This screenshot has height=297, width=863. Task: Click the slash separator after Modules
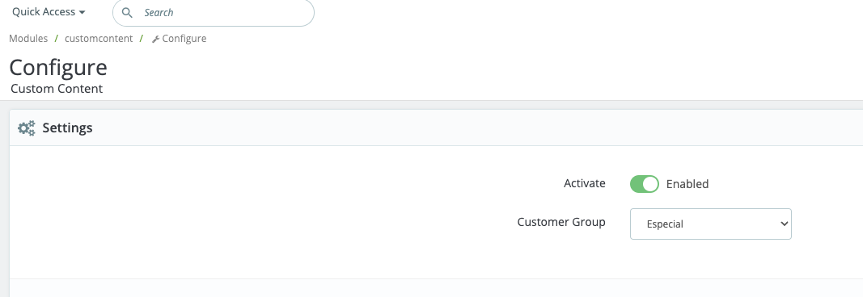click(x=56, y=39)
